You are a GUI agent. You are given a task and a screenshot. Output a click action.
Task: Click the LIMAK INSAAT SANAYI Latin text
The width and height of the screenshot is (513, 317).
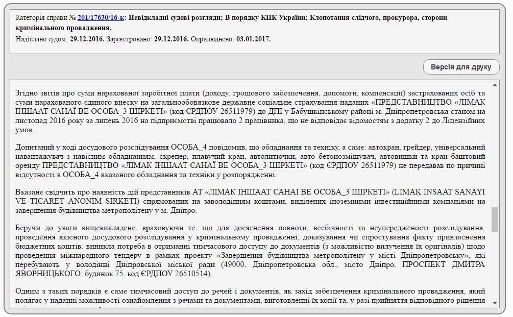tap(439, 191)
